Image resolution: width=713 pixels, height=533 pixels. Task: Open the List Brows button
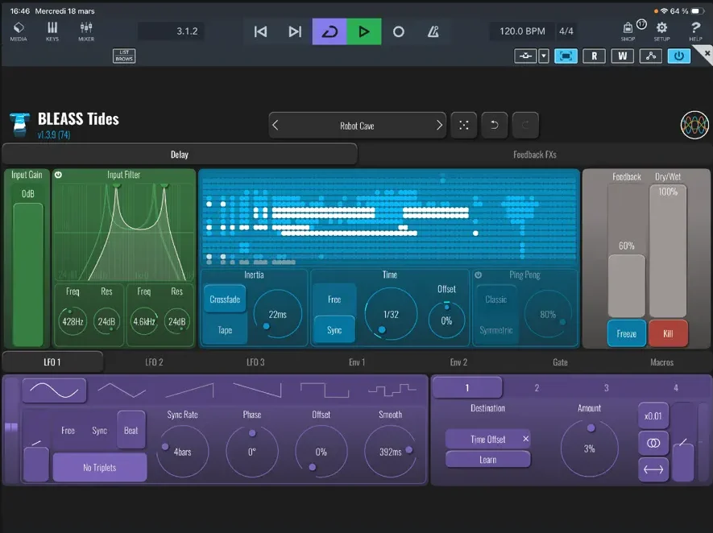pyautogui.click(x=124, y=56)
